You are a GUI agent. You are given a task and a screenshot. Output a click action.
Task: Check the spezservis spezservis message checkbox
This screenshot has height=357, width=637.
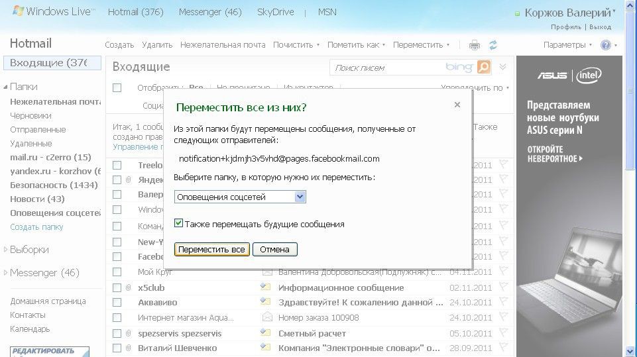117,333
